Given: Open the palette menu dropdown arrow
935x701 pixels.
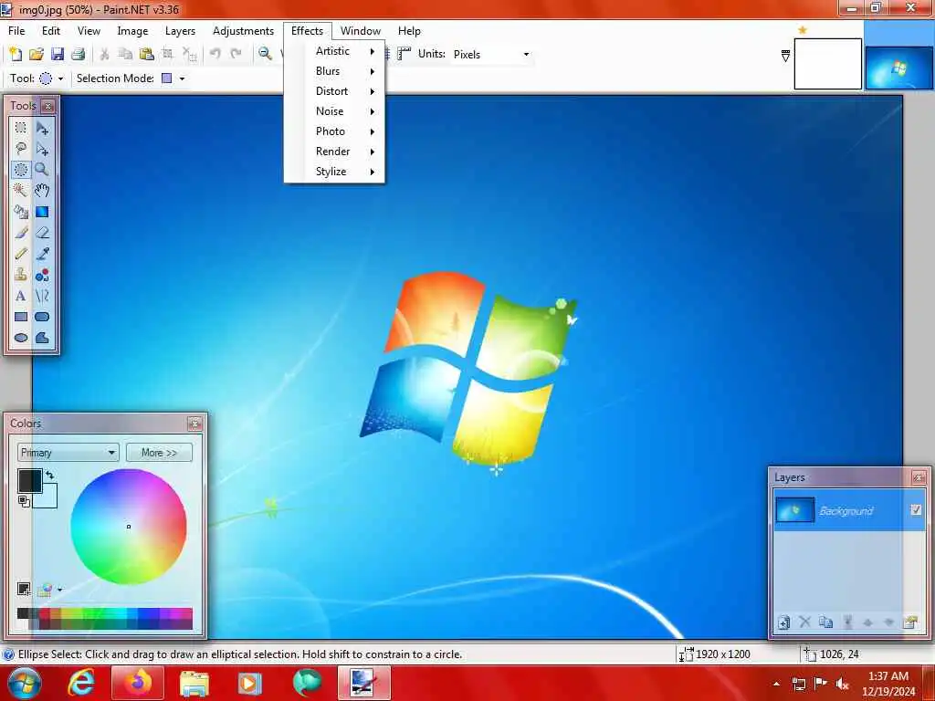Looking at the screenshot, I should coord(59,590).
